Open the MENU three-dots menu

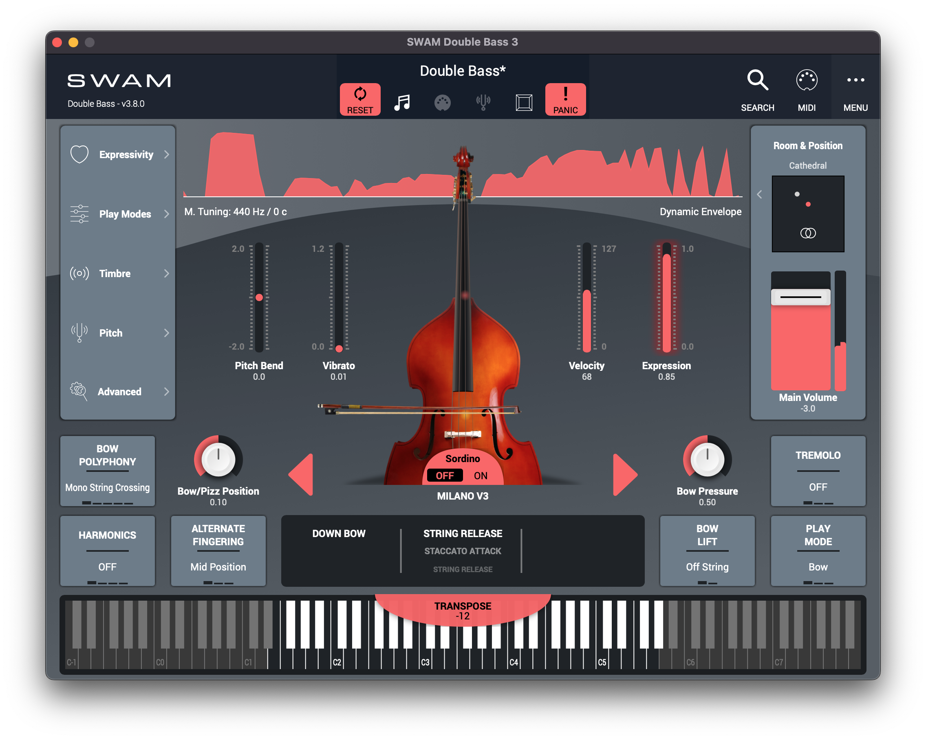(x=855, y=80)
